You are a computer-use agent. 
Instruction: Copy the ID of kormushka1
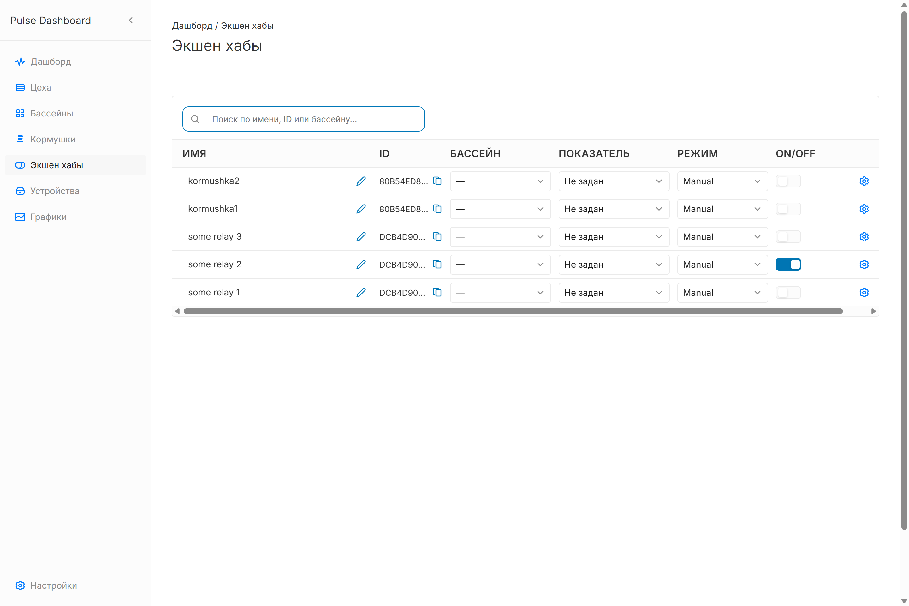click(437, 209)
